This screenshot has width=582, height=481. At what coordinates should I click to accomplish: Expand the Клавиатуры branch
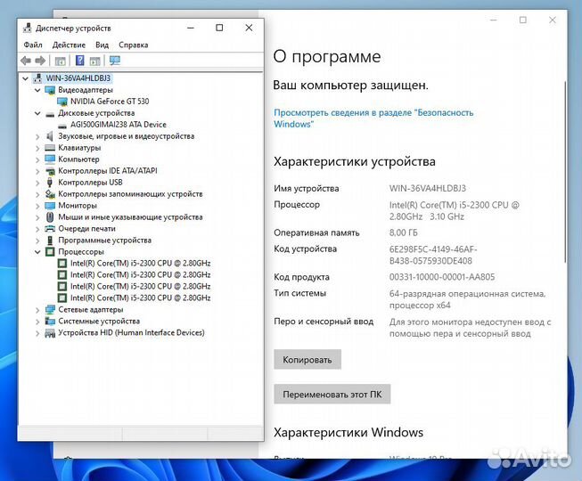pos(37,149)
